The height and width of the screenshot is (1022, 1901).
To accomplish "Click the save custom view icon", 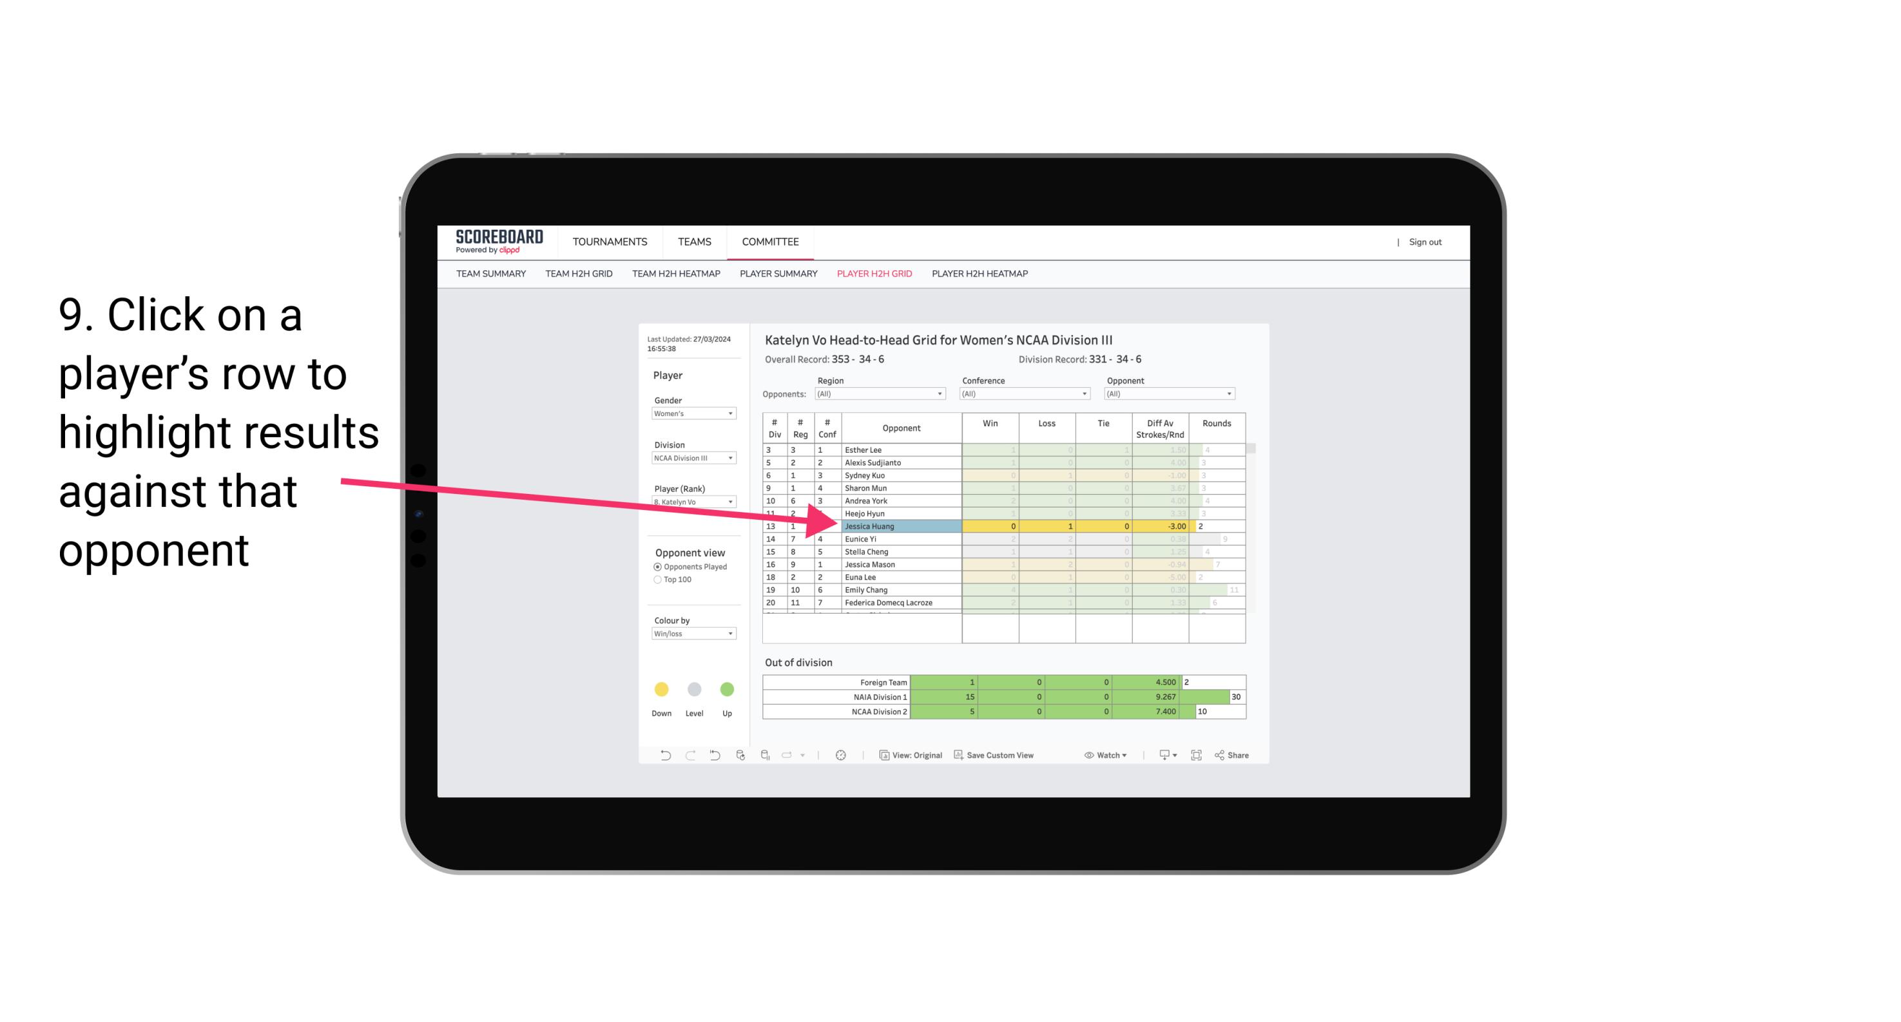I will 960,757.
